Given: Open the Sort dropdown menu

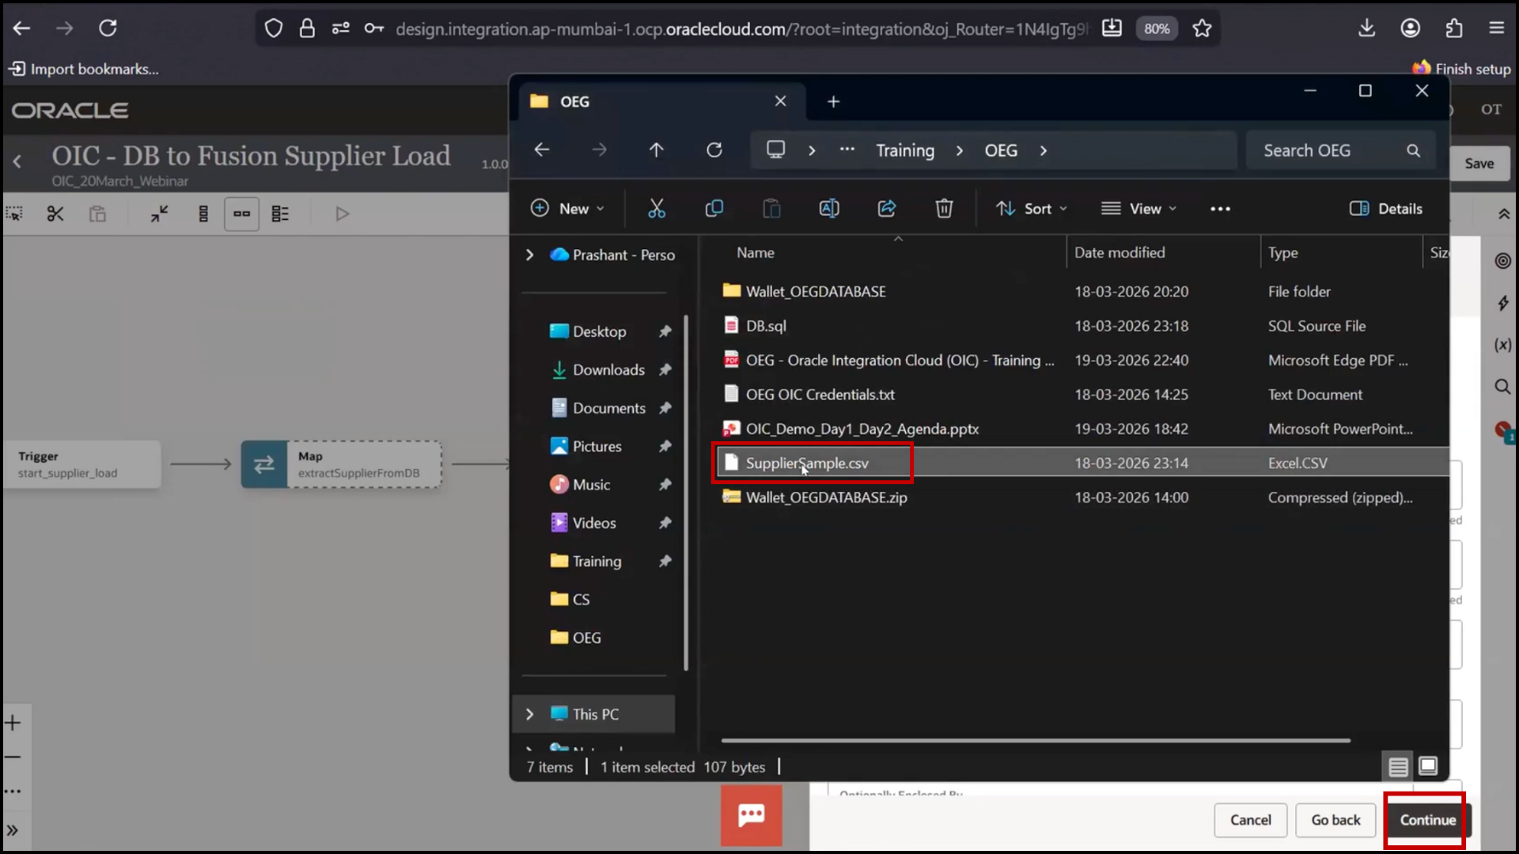Looking at the screenshot, I should (x=1032, y=209).
